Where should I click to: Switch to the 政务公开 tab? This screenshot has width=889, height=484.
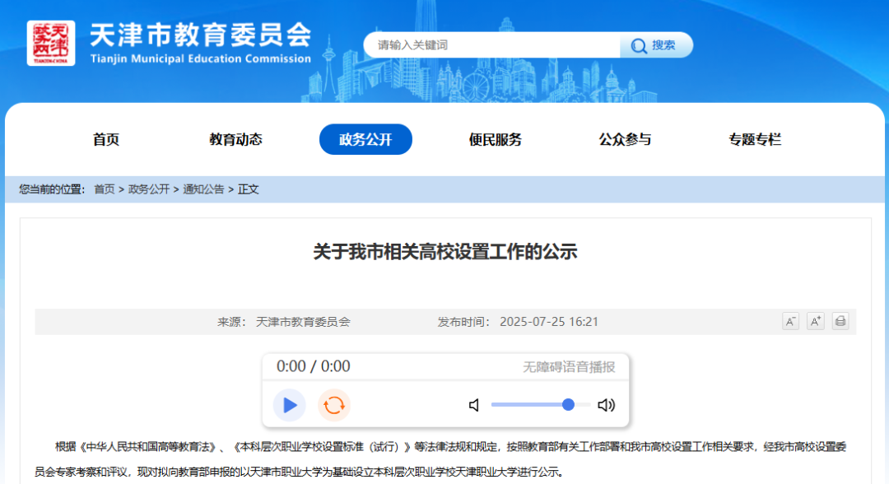point(365,139)
